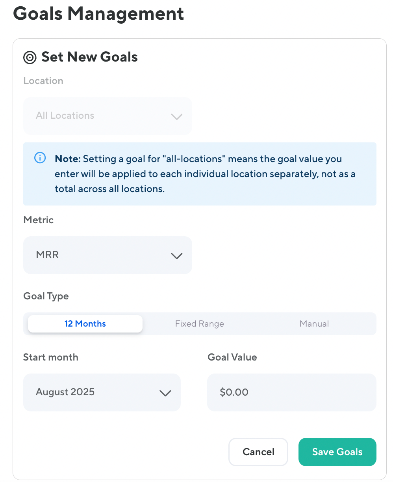Save the new goals

click(337, 452)
